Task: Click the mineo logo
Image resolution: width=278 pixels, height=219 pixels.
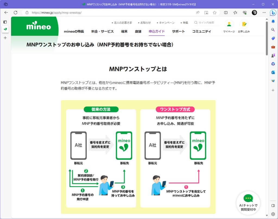Action: [x=39, y=26]
